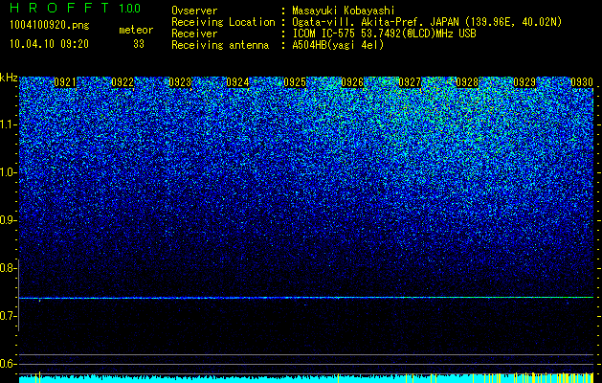Click the 0929 time marker
602x383 pixels.
click(x=524, y=82)
